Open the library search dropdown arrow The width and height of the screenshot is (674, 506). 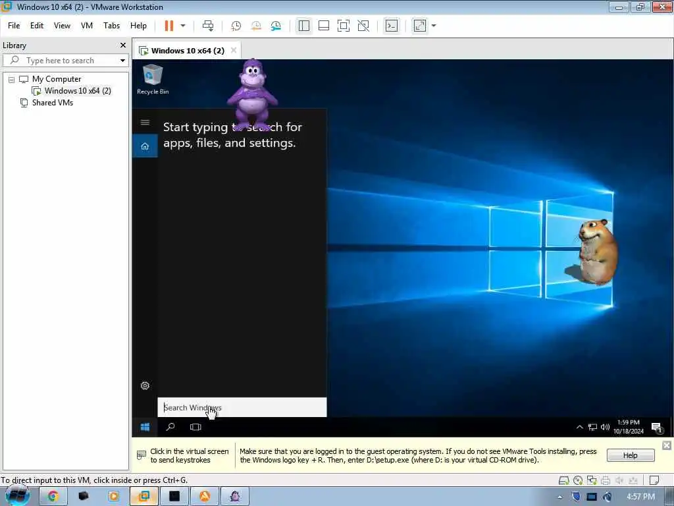(x=122, y=61)
